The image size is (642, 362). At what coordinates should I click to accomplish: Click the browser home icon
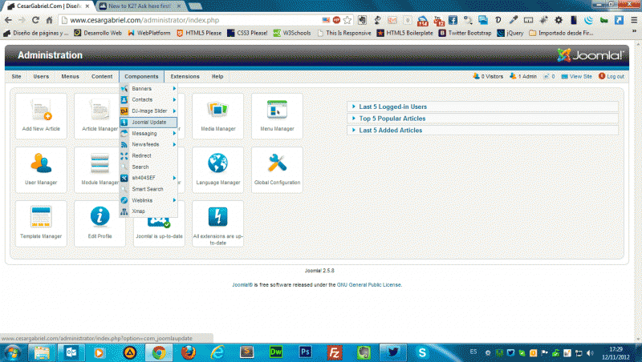coord(49,20)
